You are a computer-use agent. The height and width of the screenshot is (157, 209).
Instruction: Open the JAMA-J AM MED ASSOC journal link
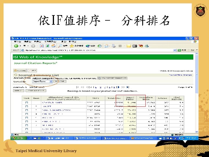(56, 110)
